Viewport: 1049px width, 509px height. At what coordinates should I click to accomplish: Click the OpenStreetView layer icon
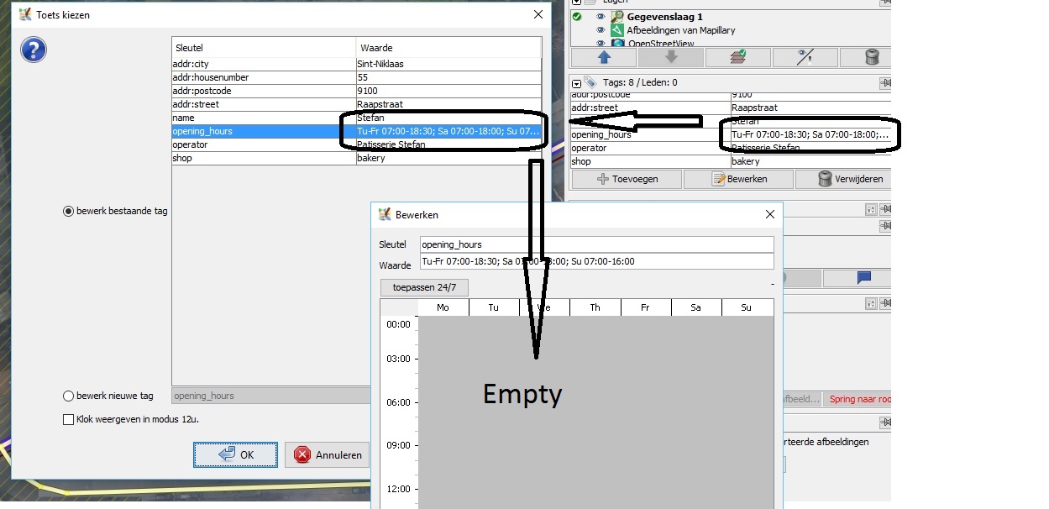617,43
